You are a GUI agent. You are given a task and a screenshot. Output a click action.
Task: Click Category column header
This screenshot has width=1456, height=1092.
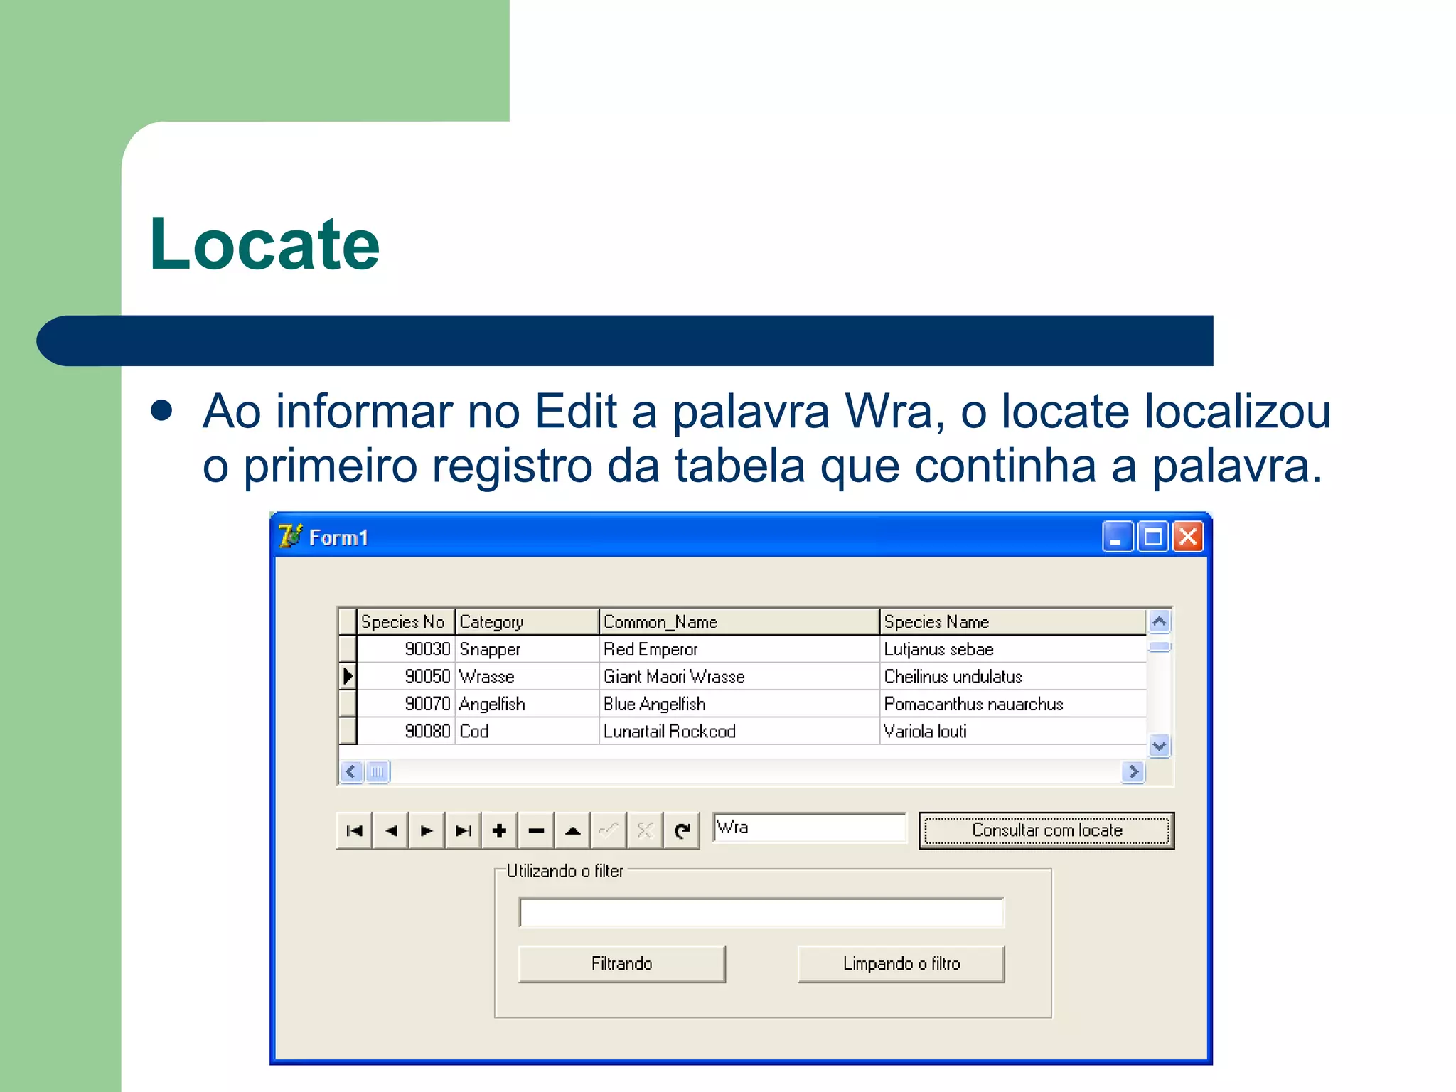click(x=527, y=622)
